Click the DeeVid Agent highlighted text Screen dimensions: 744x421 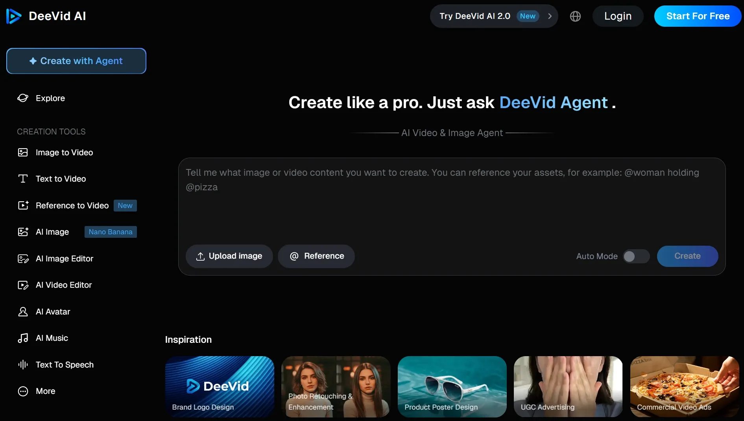coord(554,103)
